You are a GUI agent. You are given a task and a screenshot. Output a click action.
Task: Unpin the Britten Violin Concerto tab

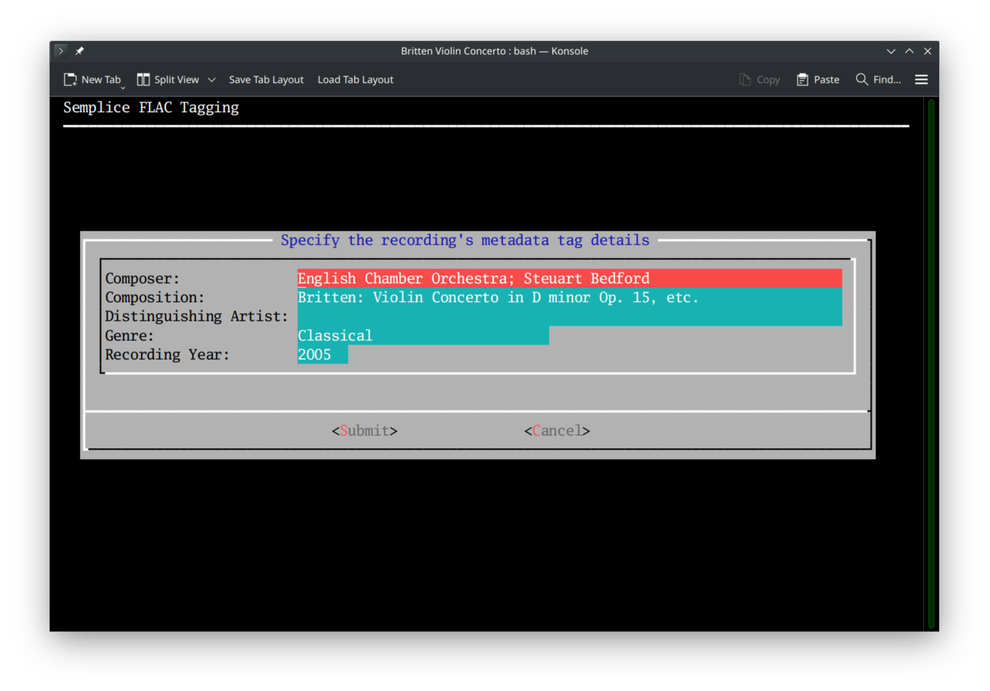coord(79,51)
